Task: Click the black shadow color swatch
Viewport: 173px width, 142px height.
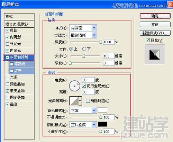Action: click(x=102, y=124)
